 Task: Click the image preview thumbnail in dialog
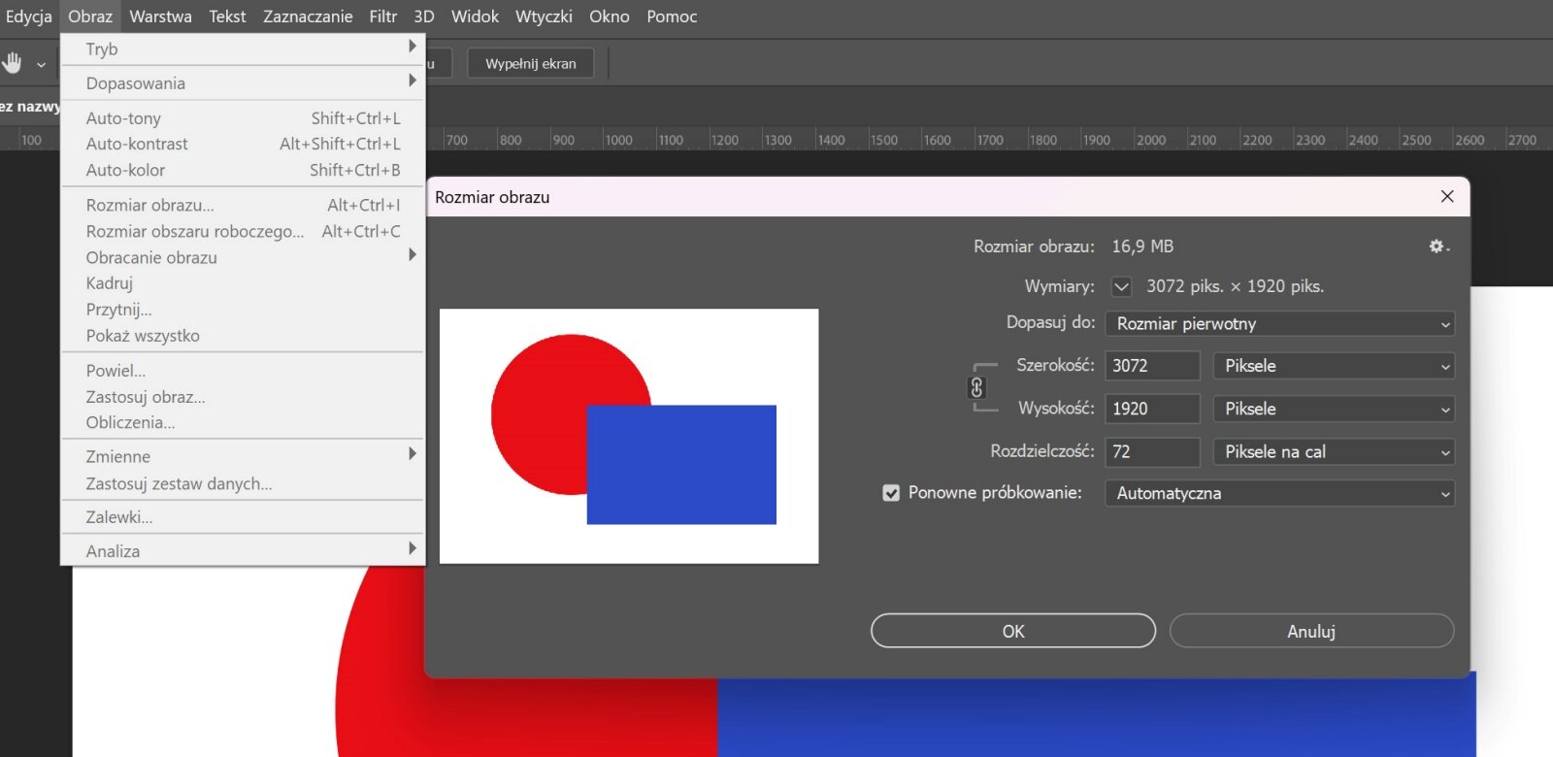[x=629, y=436]
